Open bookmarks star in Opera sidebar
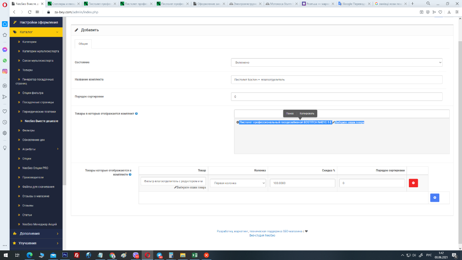The image size is (462, 260). tap(5, 35)
